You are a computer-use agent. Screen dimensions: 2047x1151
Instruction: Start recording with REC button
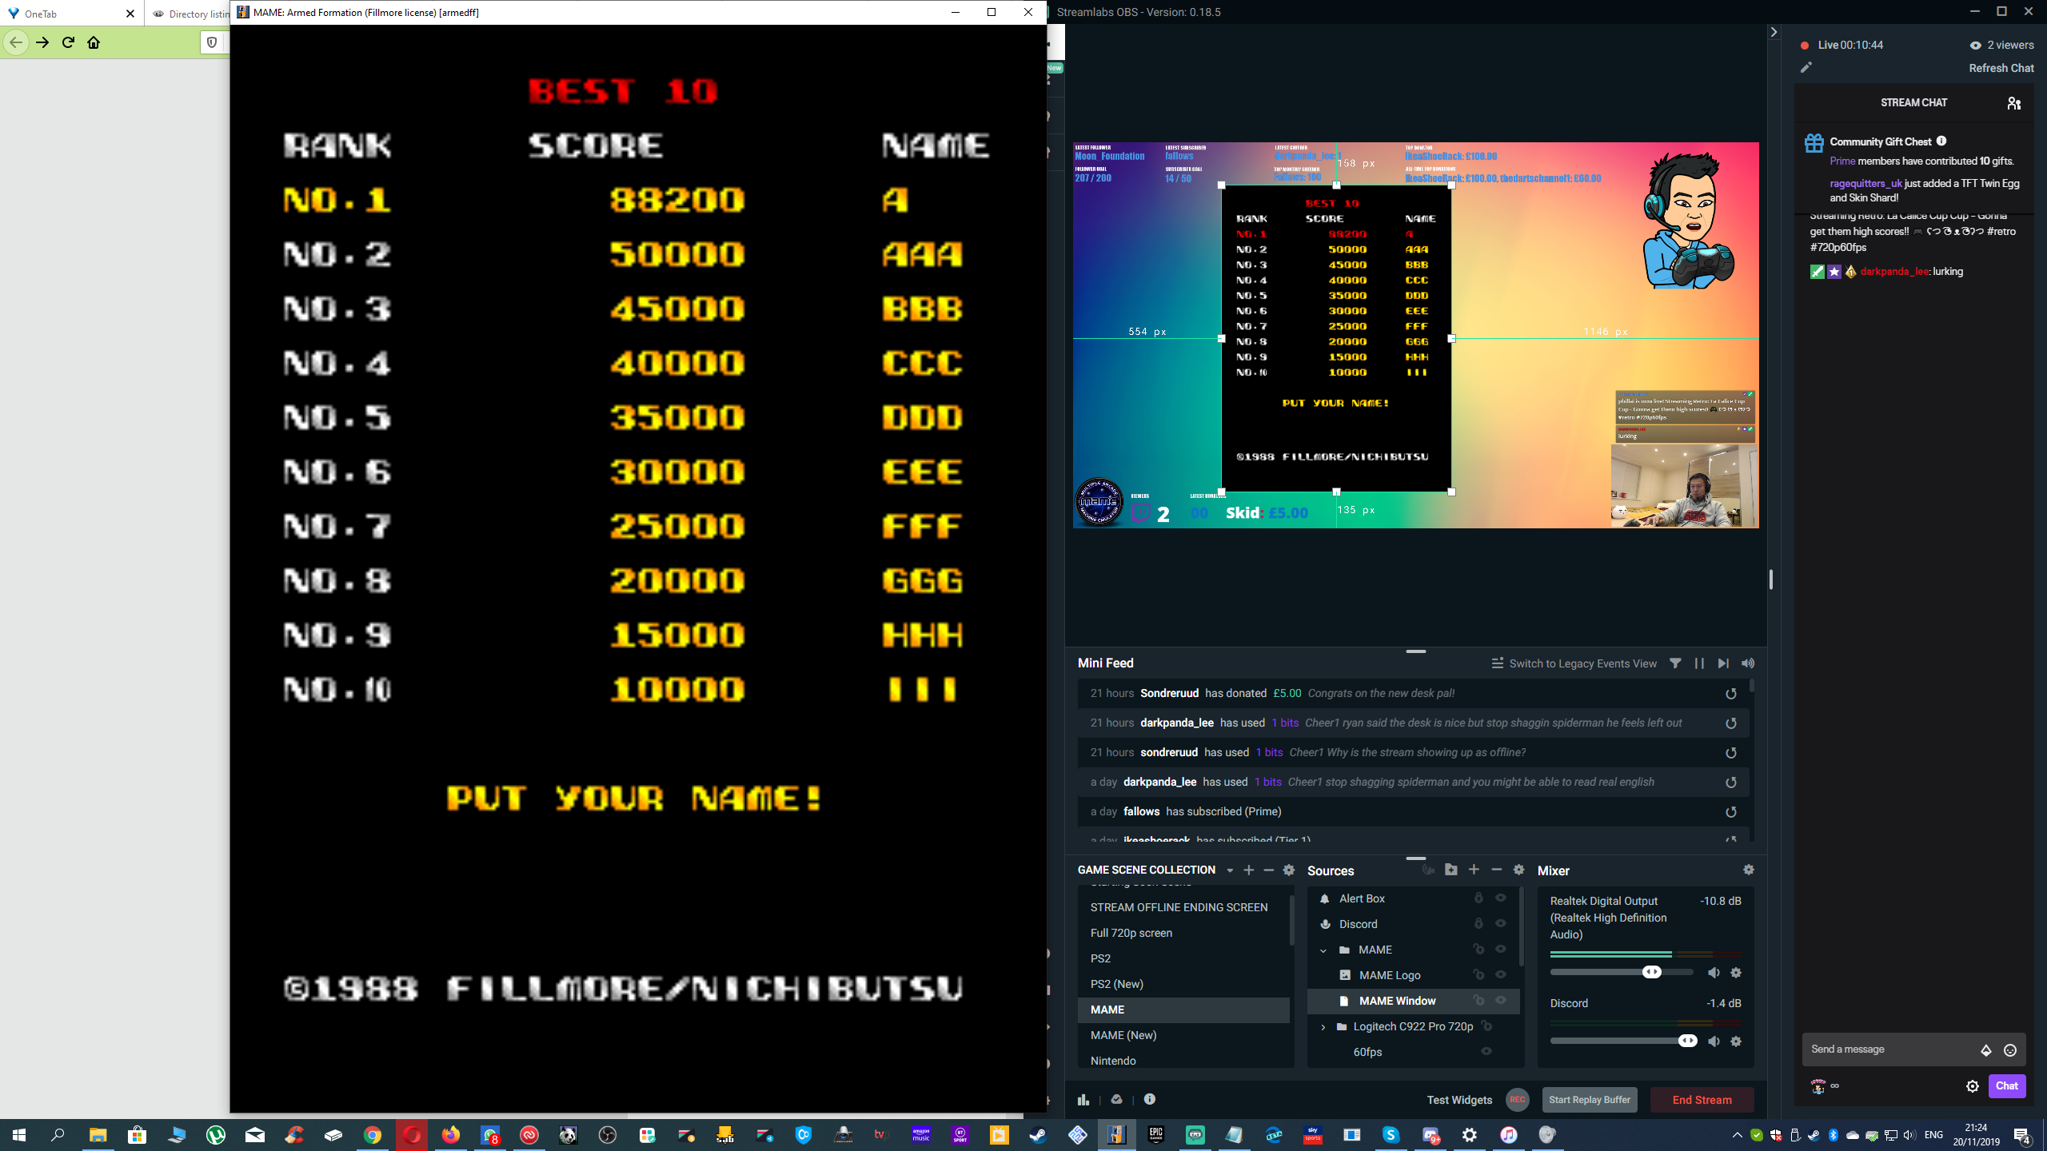coord(1517,1100)
